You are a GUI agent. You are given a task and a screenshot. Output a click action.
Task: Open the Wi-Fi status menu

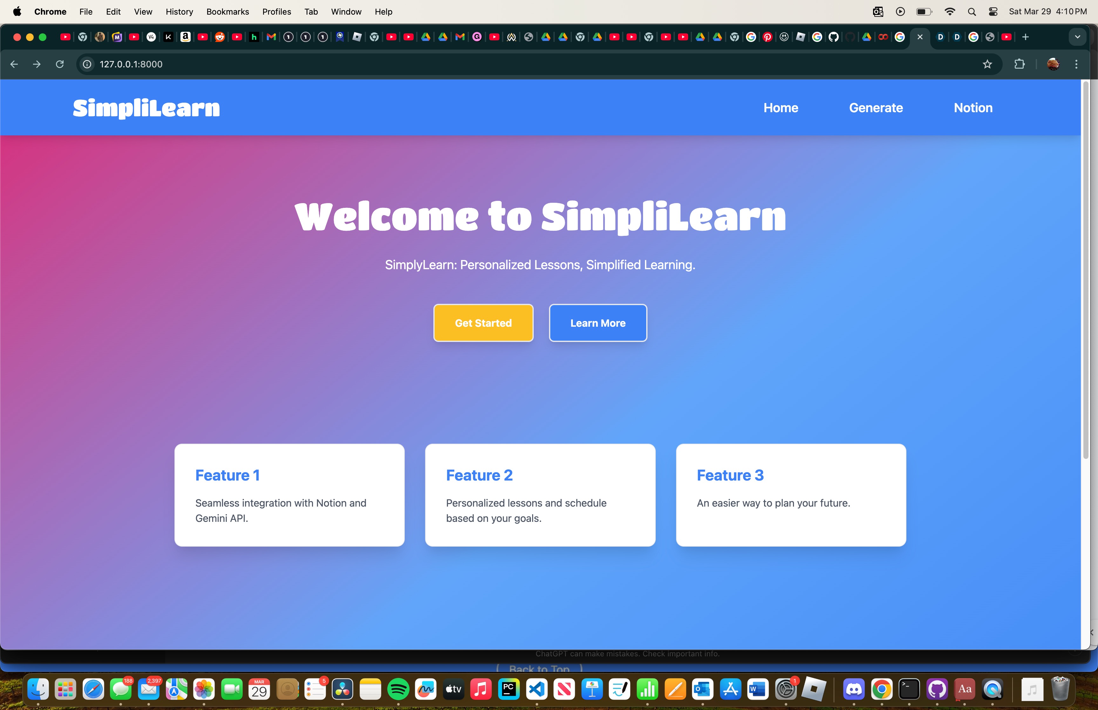(x=950, y=11)
